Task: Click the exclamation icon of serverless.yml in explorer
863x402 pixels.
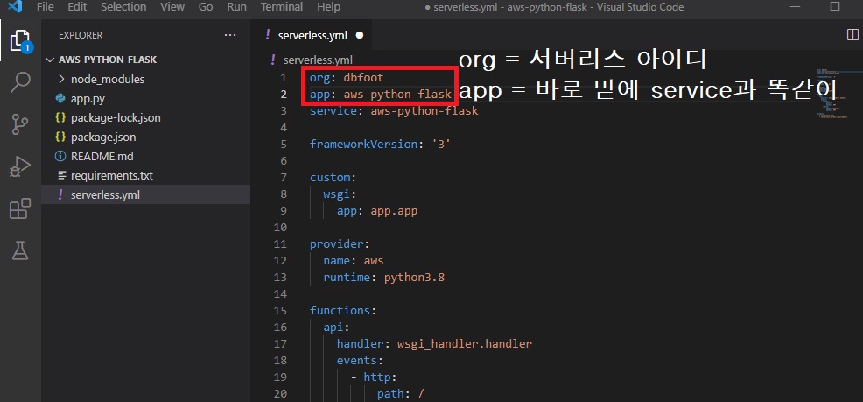Action: click(60, 194)
